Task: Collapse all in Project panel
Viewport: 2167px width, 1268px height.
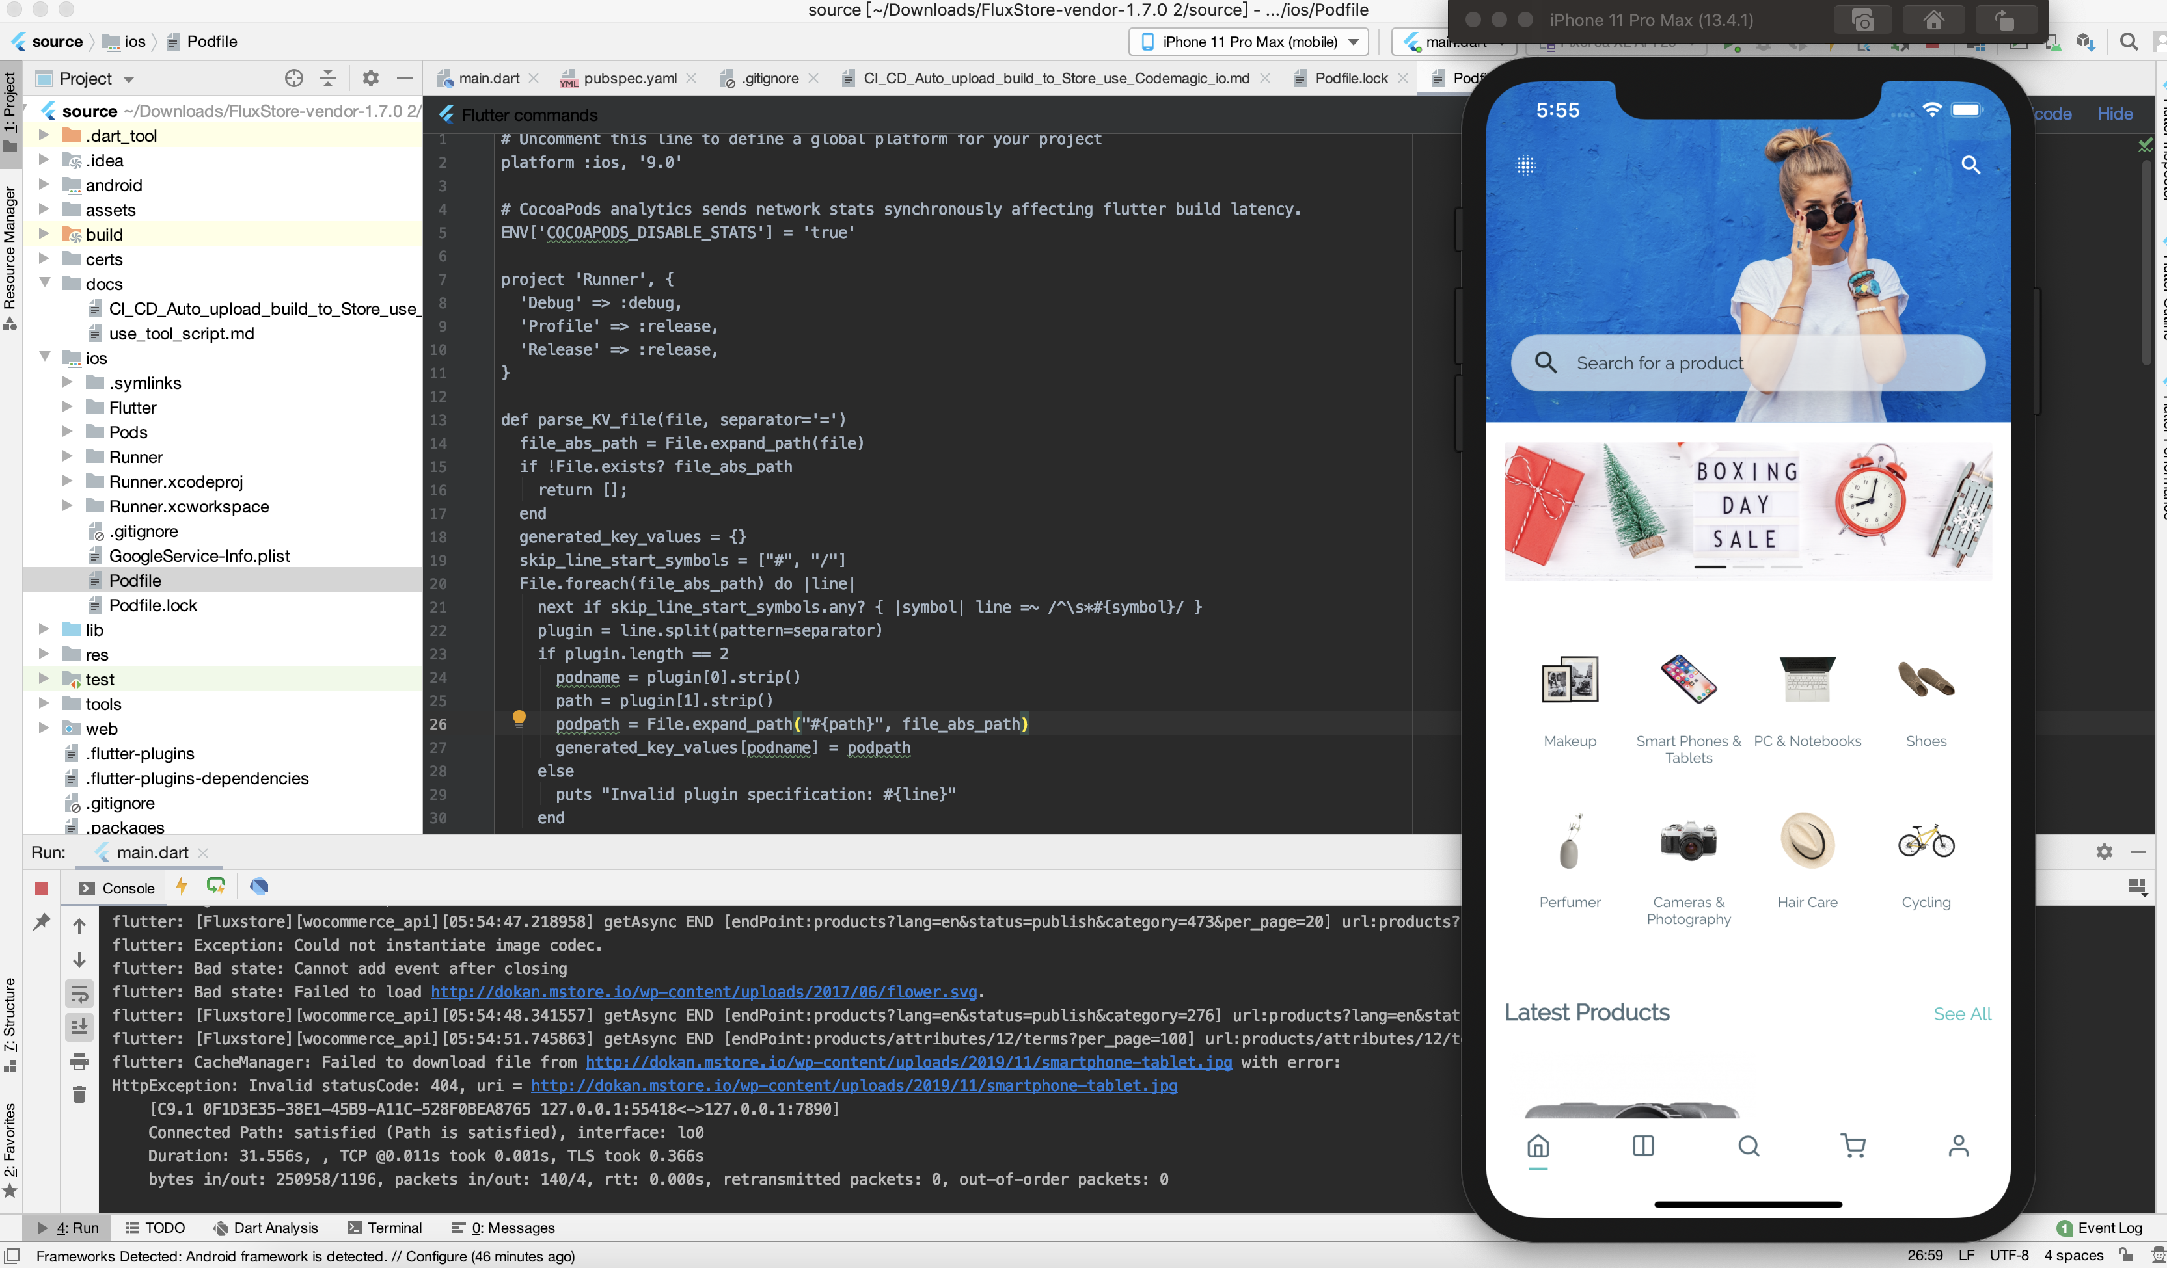Action: point(327,78)
